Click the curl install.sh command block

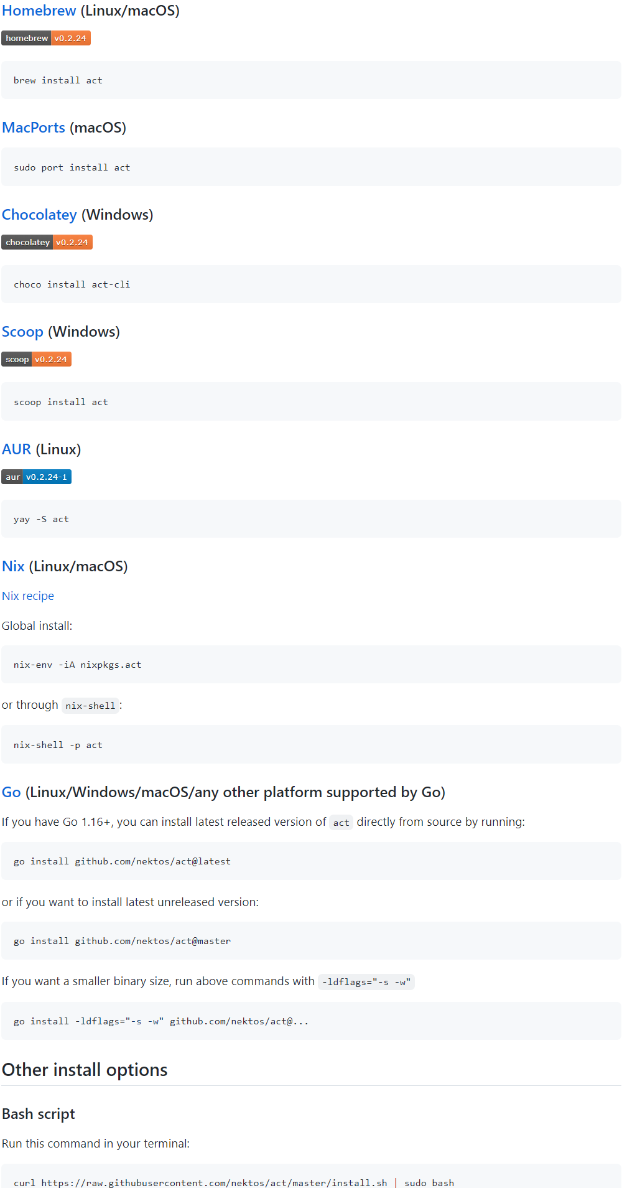point(311,1178)
